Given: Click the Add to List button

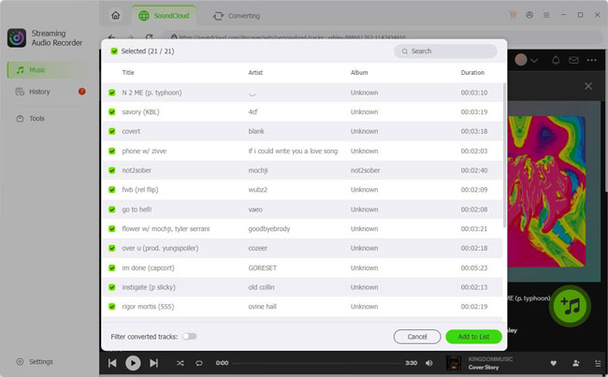Looking at the screenshot, I should 474,337.
